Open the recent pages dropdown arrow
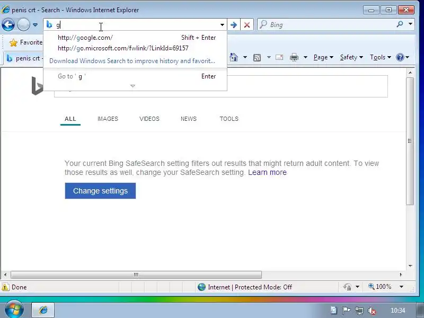Viewport: 424px width, 318px height. 35,25
